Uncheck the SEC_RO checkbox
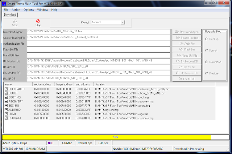This screenshot has height=154, width=232. pos(6,106)
